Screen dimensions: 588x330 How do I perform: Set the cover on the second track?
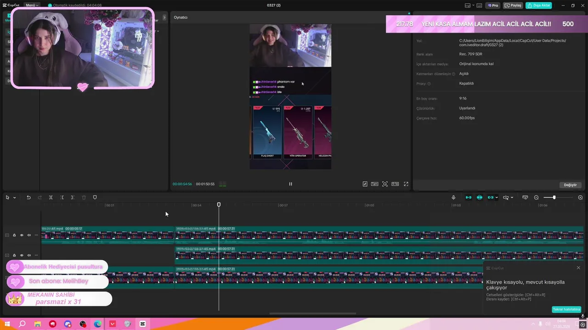(x=7, y=255)
